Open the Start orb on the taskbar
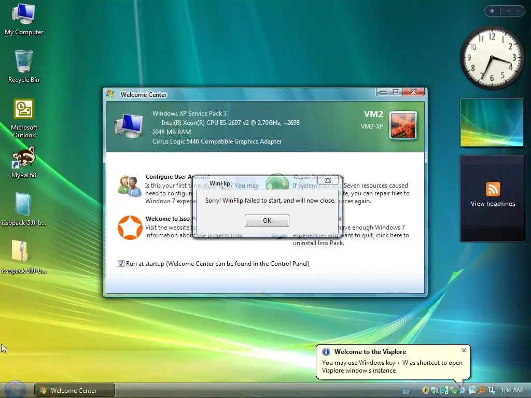This screenshot has width=531, height=398. point(15,390)
